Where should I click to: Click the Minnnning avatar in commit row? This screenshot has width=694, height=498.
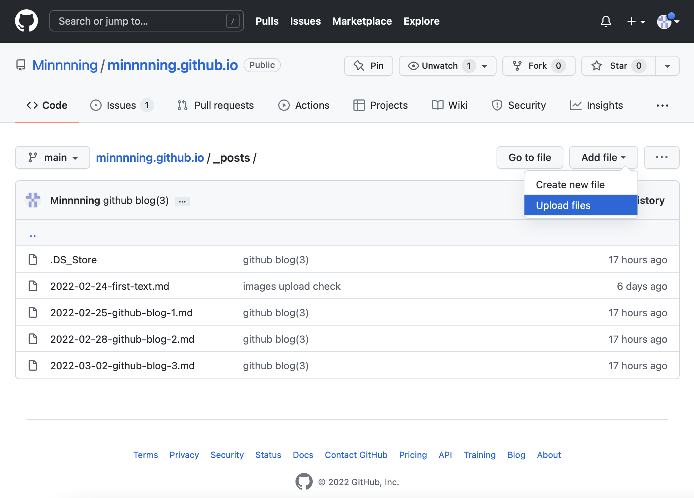(x=33, y=200)
